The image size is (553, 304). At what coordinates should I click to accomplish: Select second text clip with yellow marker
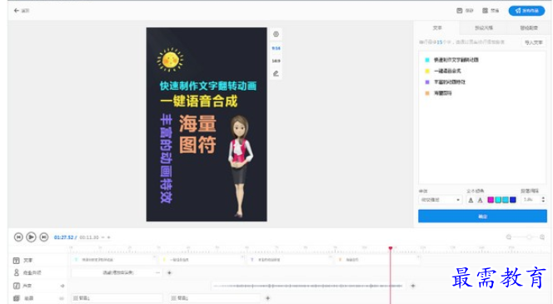(202, 260)
